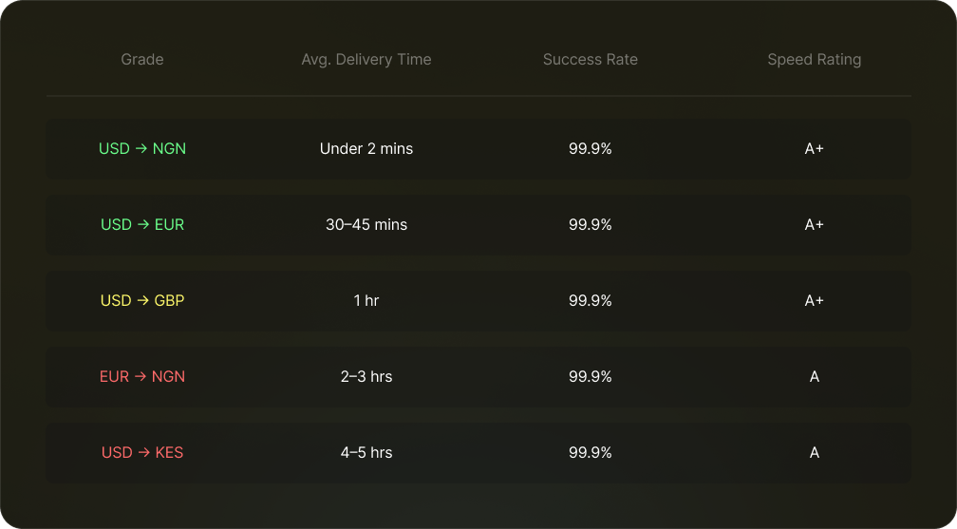The height and width of the screenshot is (529, 957).
Task: Click the Avg. Delivery Time column header
Action: 366,59
